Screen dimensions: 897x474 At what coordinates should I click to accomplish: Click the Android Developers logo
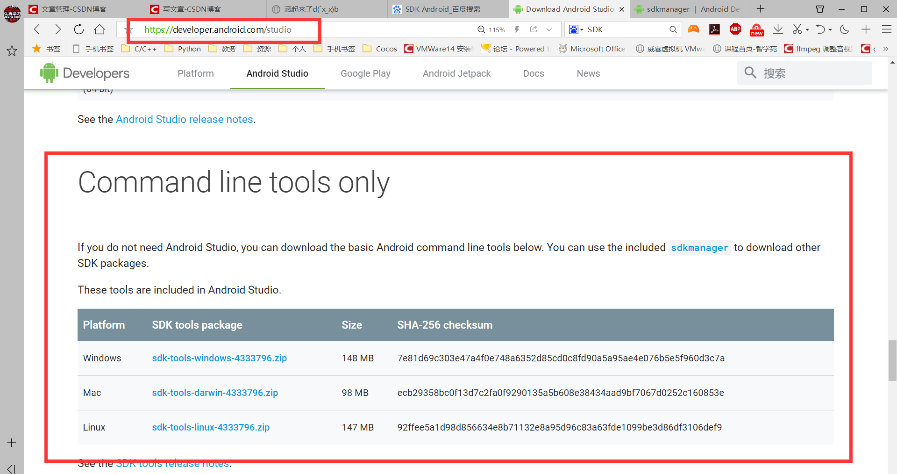click(x=85, y=73)
